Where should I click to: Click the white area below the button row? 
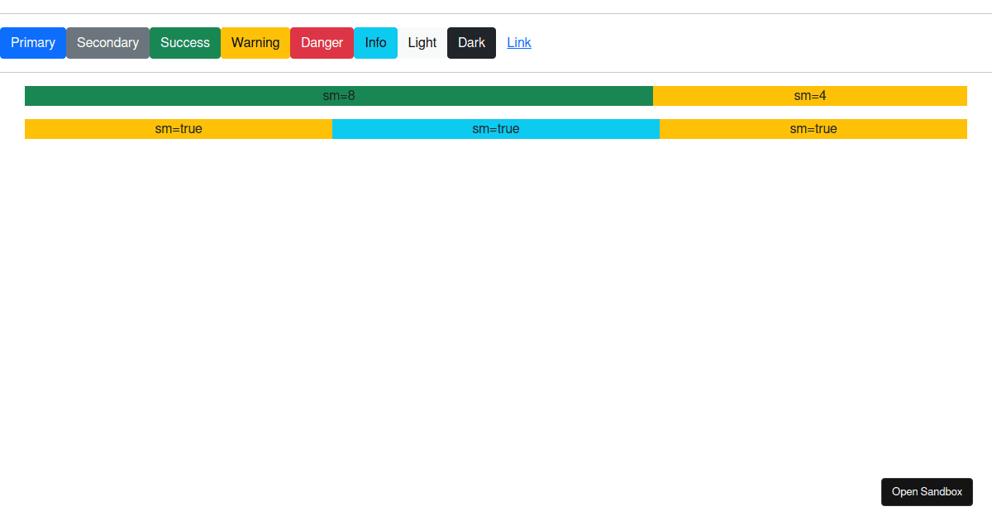[496, 289]
